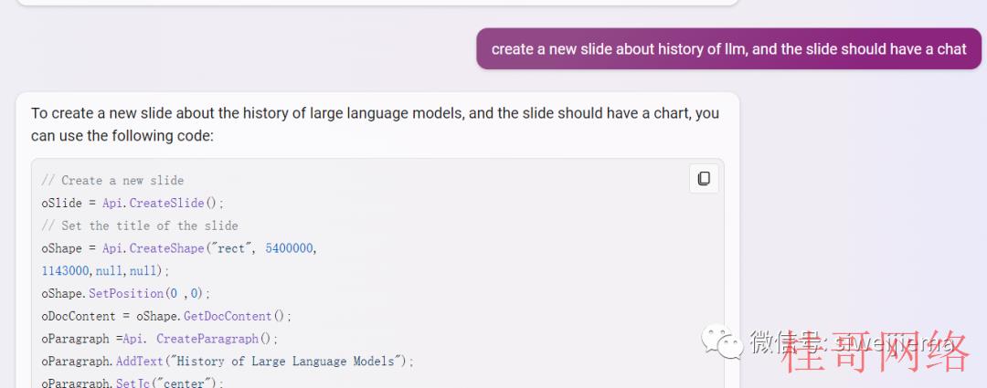The height and width of the screenshot is (388, 987).
Task: Click the assistant reply text about chart
Action: (375, 124)
